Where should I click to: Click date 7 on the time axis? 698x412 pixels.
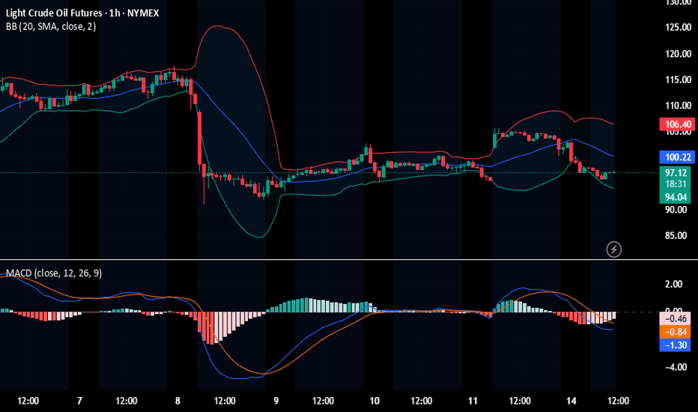click(79, 400)
